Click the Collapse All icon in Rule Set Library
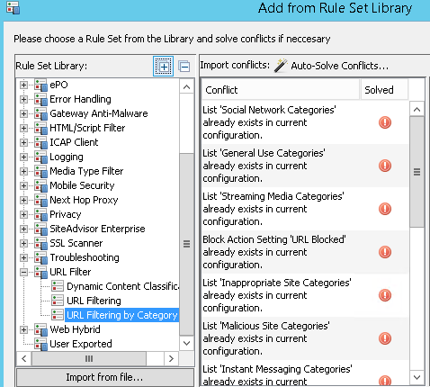430x387 pixels. [184, 66]
